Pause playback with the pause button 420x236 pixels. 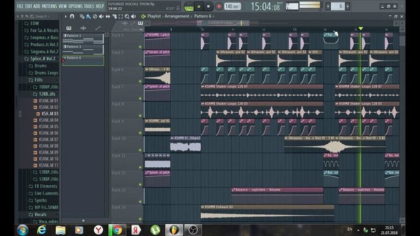click(199, 7)
